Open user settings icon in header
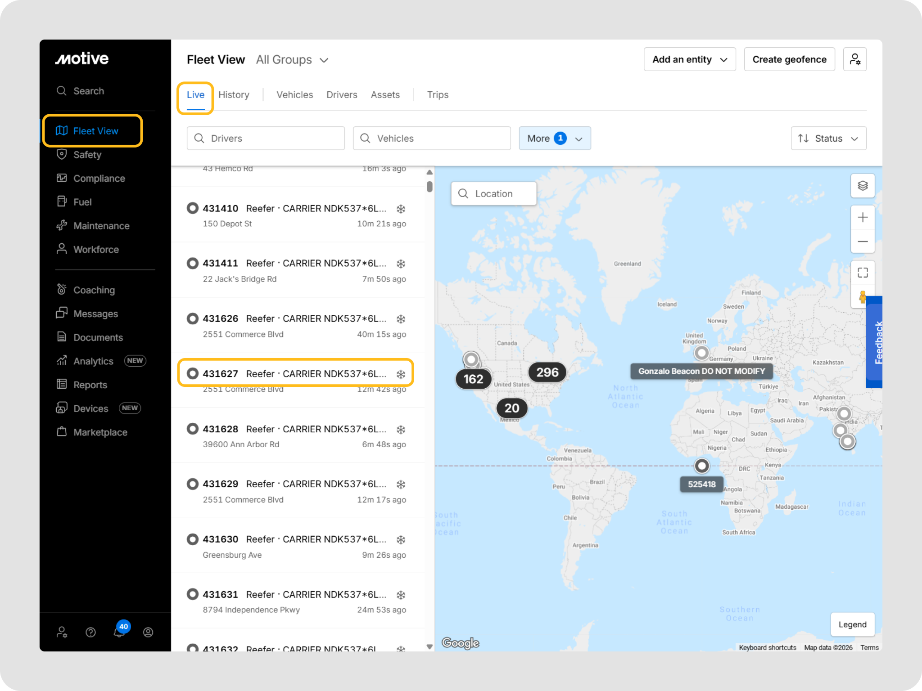Image resolution: width=922 pixels, height=691 pixels. (x=854, y=59)
